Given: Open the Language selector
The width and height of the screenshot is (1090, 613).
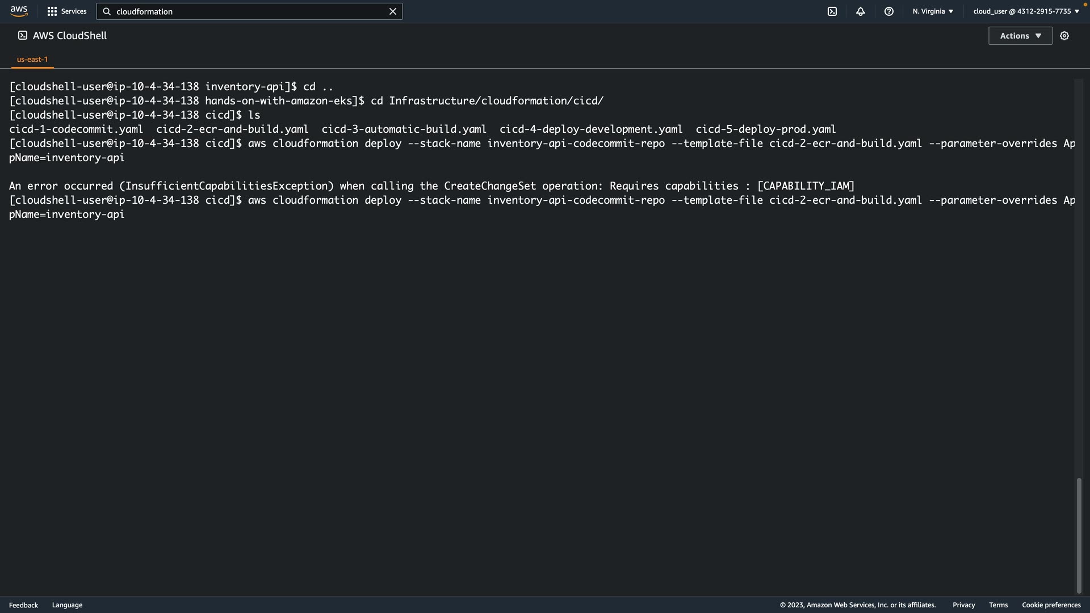Looking at the screenshot, I should coord(67,605).
